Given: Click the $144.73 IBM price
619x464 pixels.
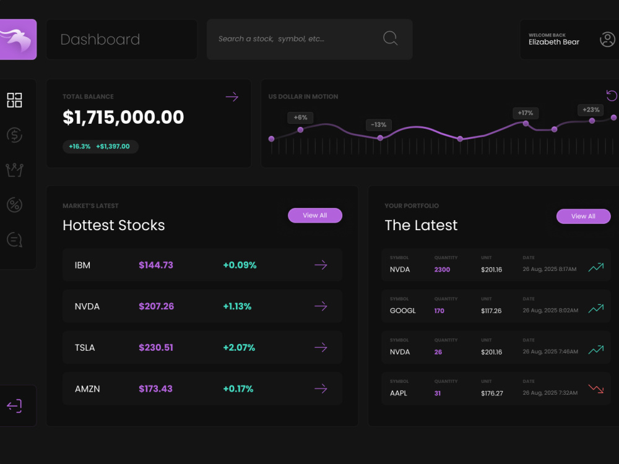Looking at the screenshot, I should pos(156,265).
